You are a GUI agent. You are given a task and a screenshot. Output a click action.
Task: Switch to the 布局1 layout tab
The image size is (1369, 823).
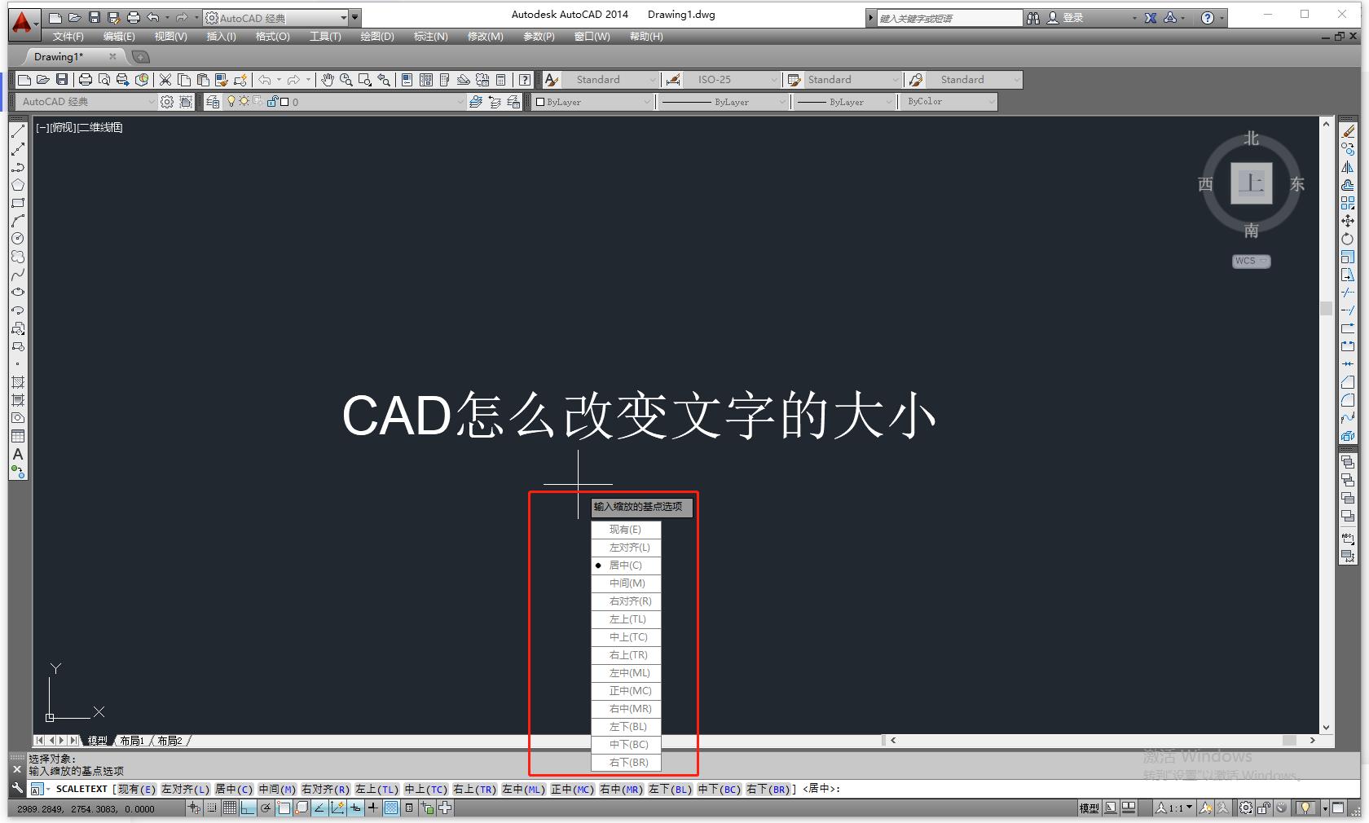pyautogui.click(x=132, y=740)
